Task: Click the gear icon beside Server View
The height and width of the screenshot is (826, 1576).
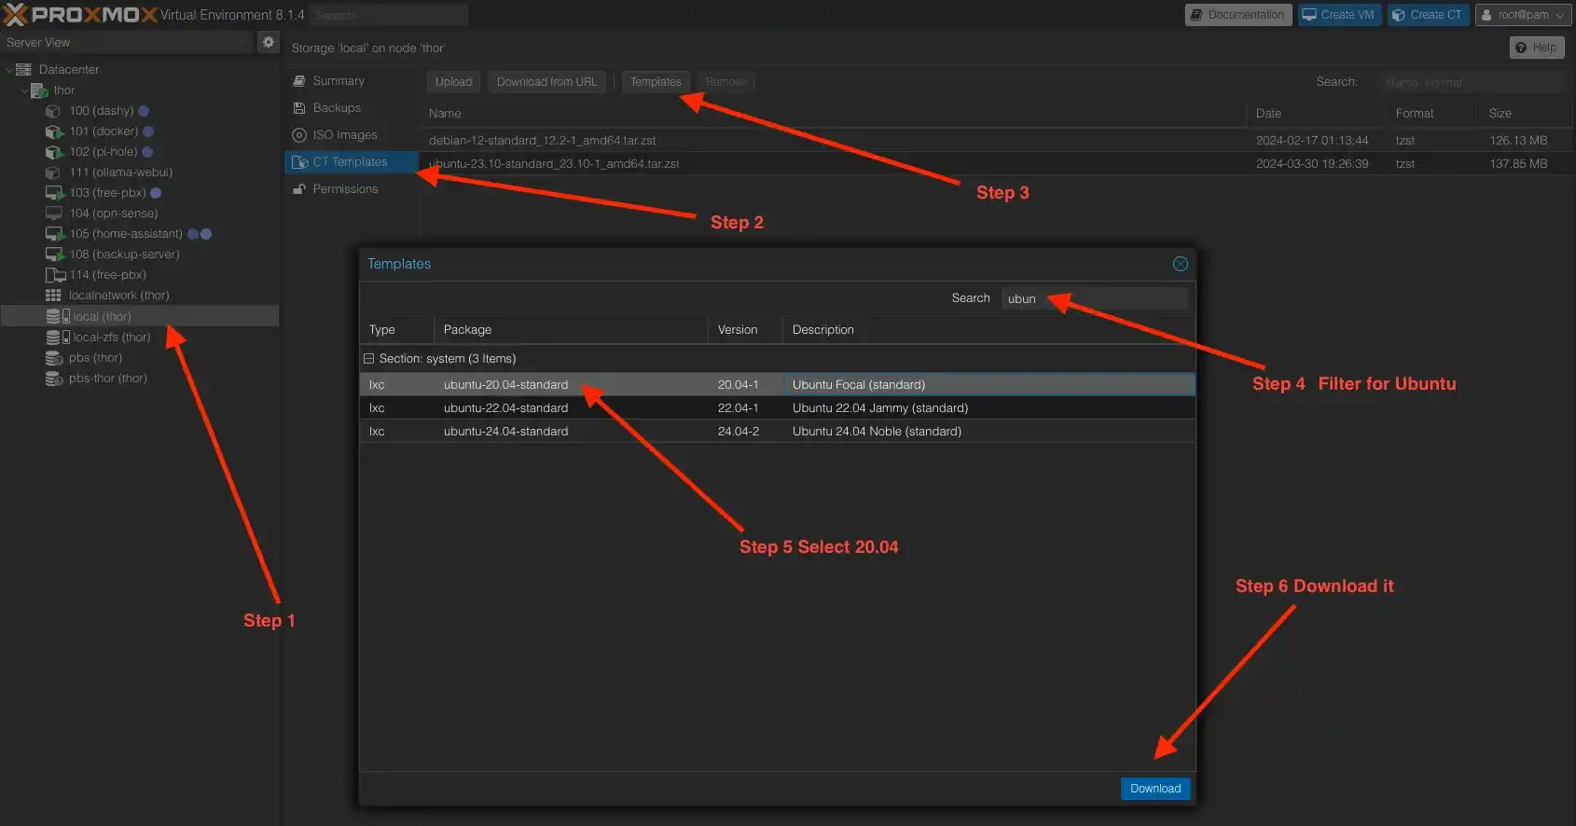Action: coord(269,42)
